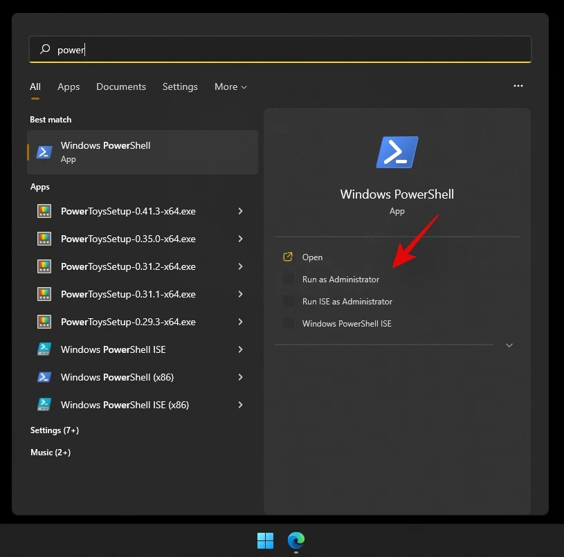
Task: Click the PowerToysSetup-0.31.2 installer icon
Action: 44,266
